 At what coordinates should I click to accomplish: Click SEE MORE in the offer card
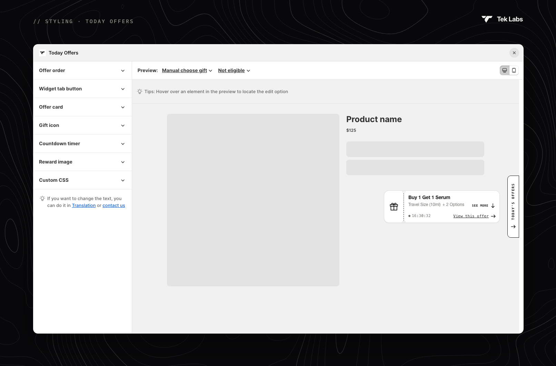[x=480, y=206]
